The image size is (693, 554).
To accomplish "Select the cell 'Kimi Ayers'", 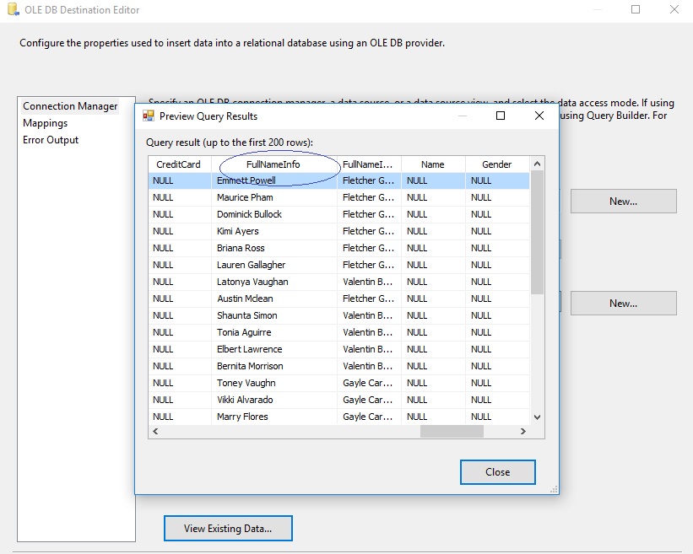I will pyautogui.click(x=274, y=231).
